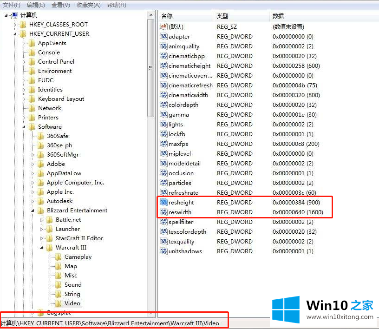Click the (默认) string value icon
The height and width of the screenshot is (329, 379).
[164, 26]
